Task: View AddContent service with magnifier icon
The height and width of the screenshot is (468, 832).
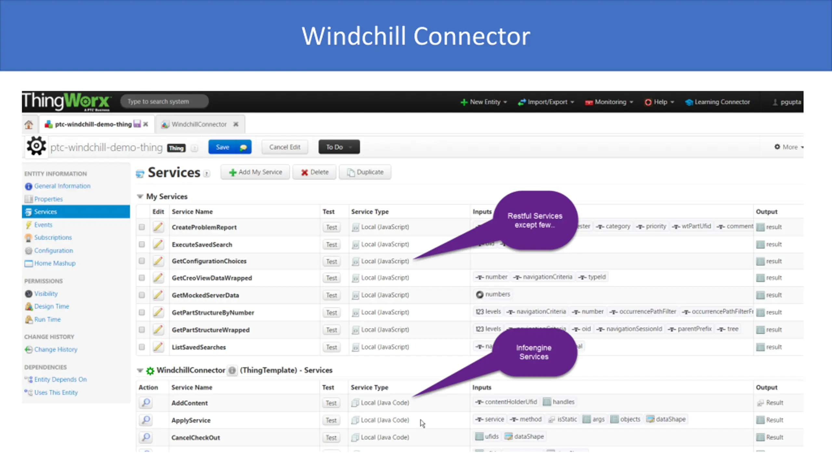Action: (x=146, y=403)
